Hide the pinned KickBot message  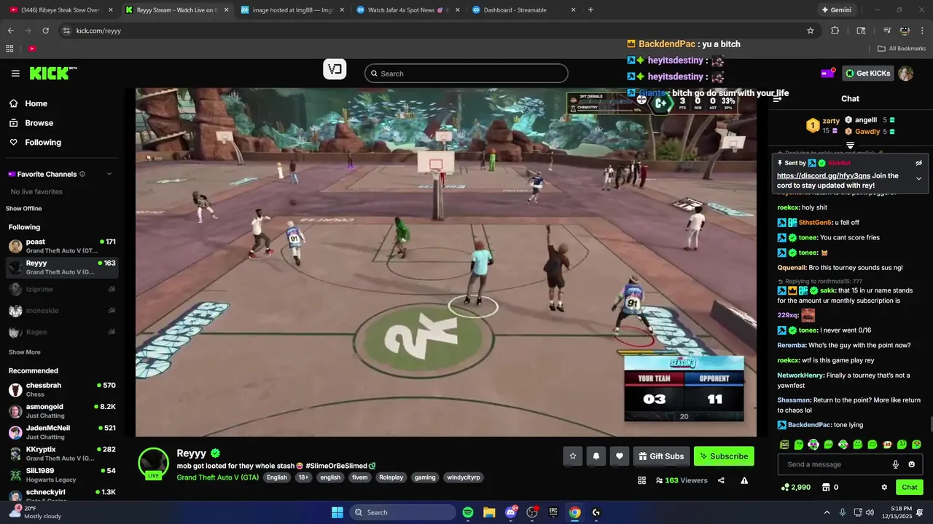pyautogui.click(x=918, y=163)
